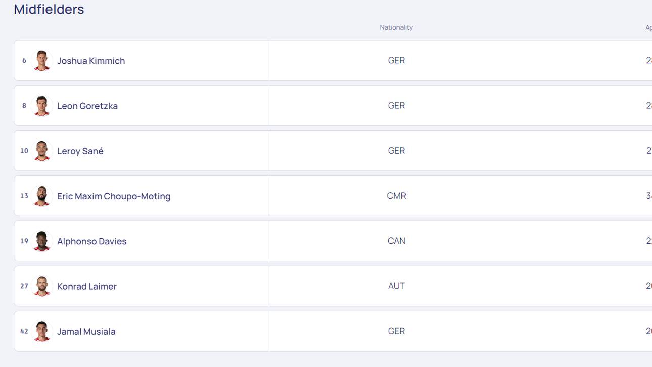Click the CMR nationality cell
Screen dimensions: 652x367
pos(396,196)
